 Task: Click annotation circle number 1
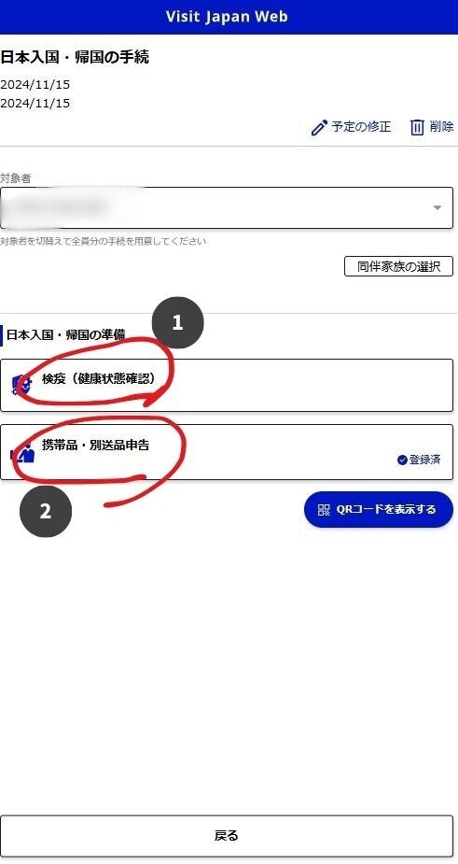click(178, 323)
